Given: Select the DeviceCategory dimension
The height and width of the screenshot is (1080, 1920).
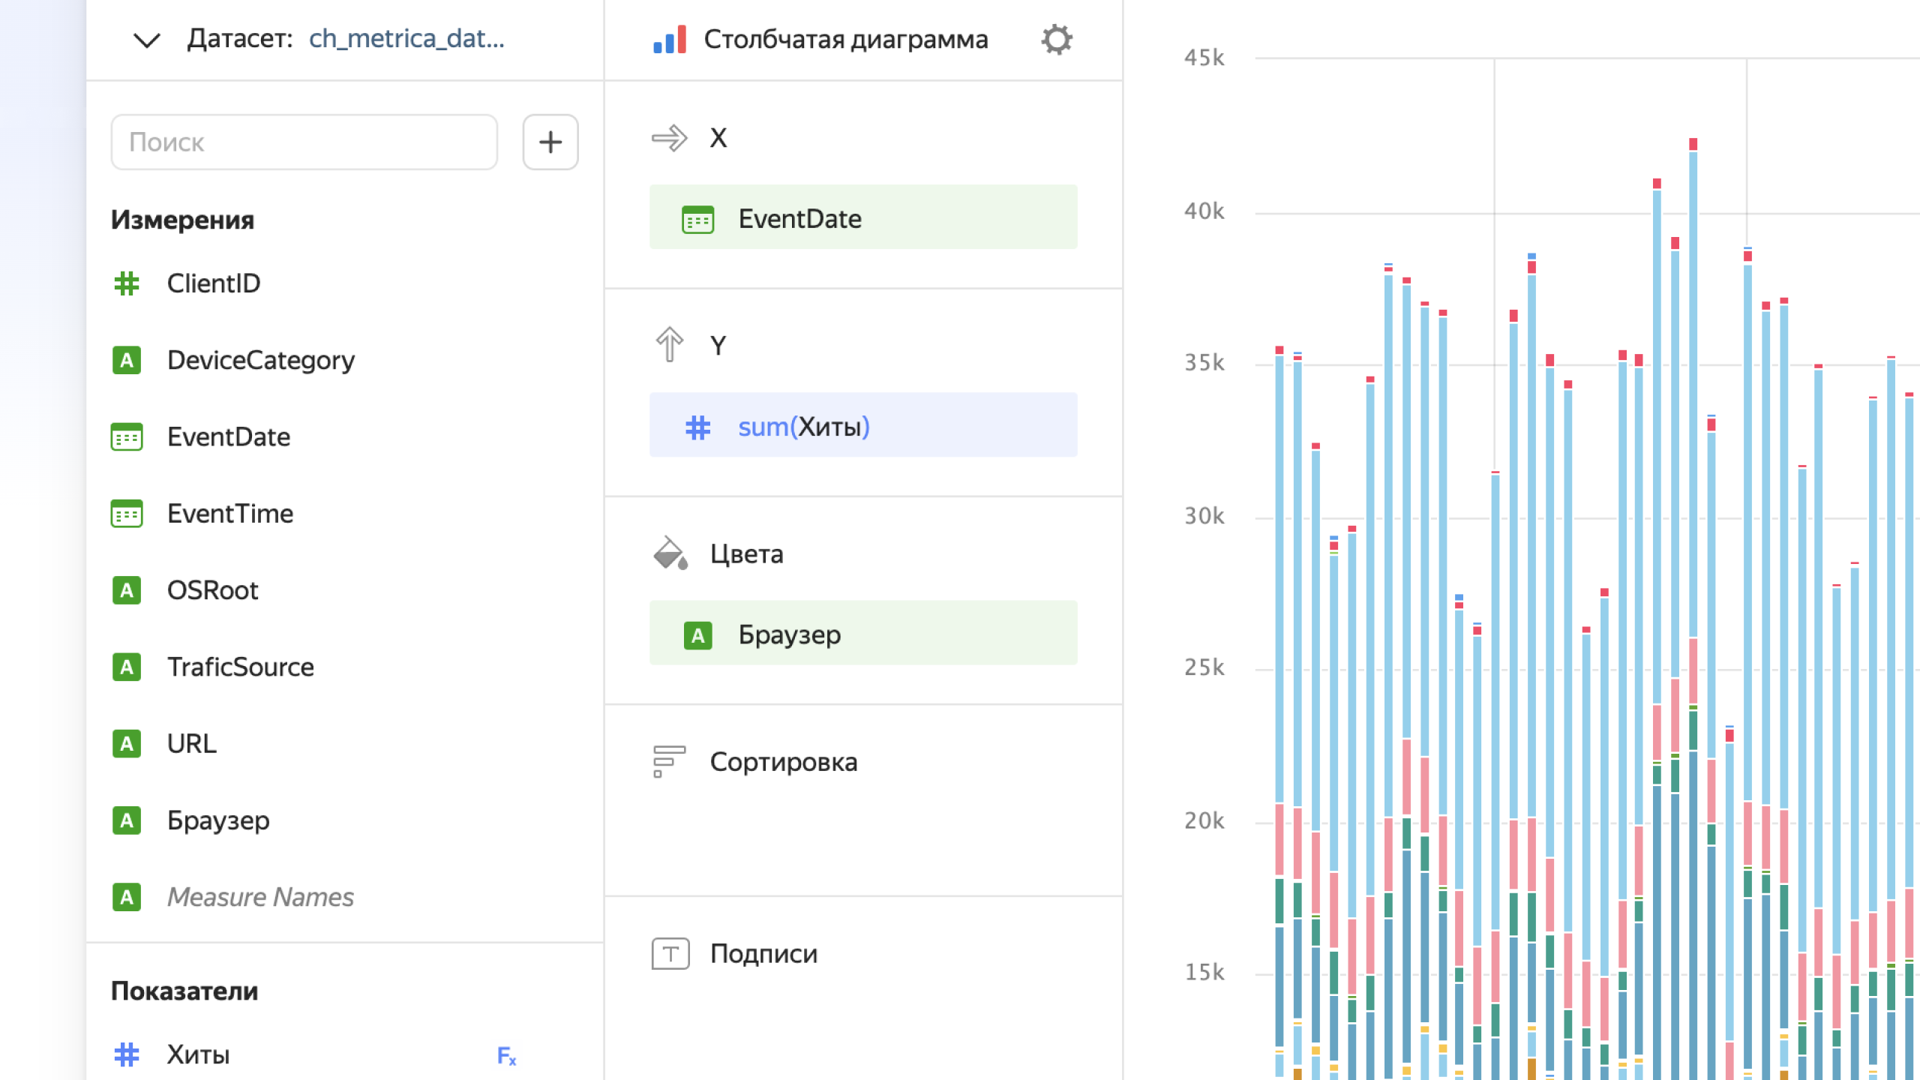Looking at the screenshot, I should click(x=260, y=361).
